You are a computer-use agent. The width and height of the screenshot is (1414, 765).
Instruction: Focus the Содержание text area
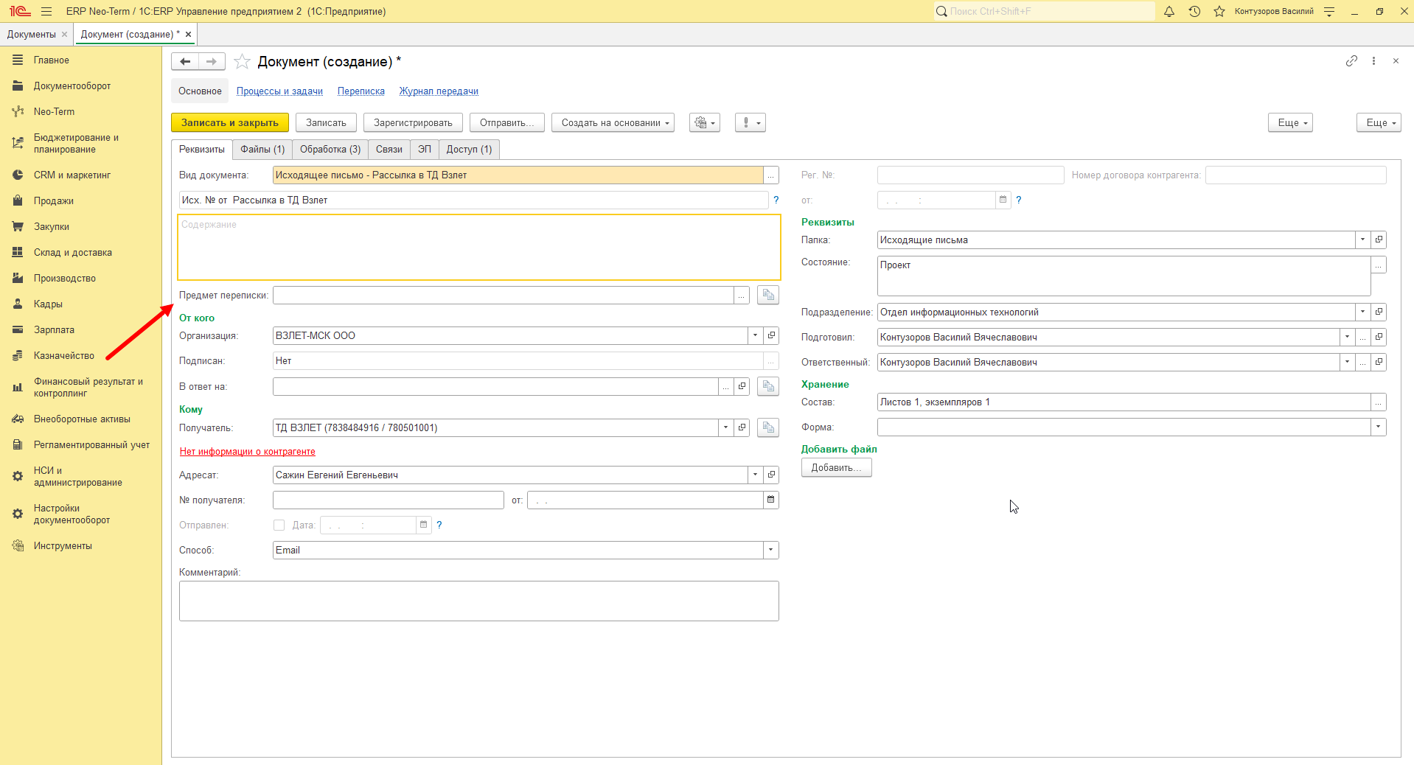pos(479,248)
